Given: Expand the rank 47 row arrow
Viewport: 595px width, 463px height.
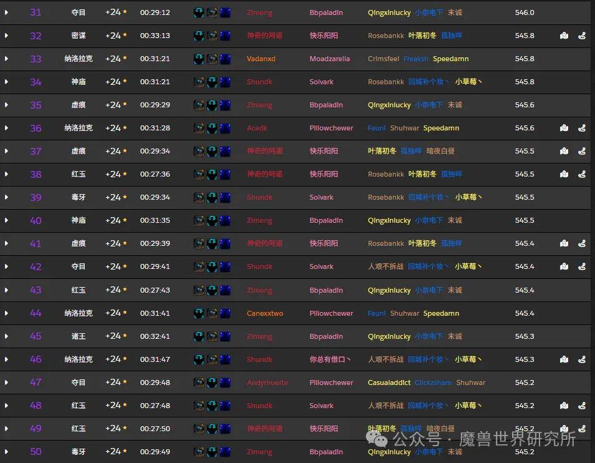Looking at the screenshot, I should point(6,383).
